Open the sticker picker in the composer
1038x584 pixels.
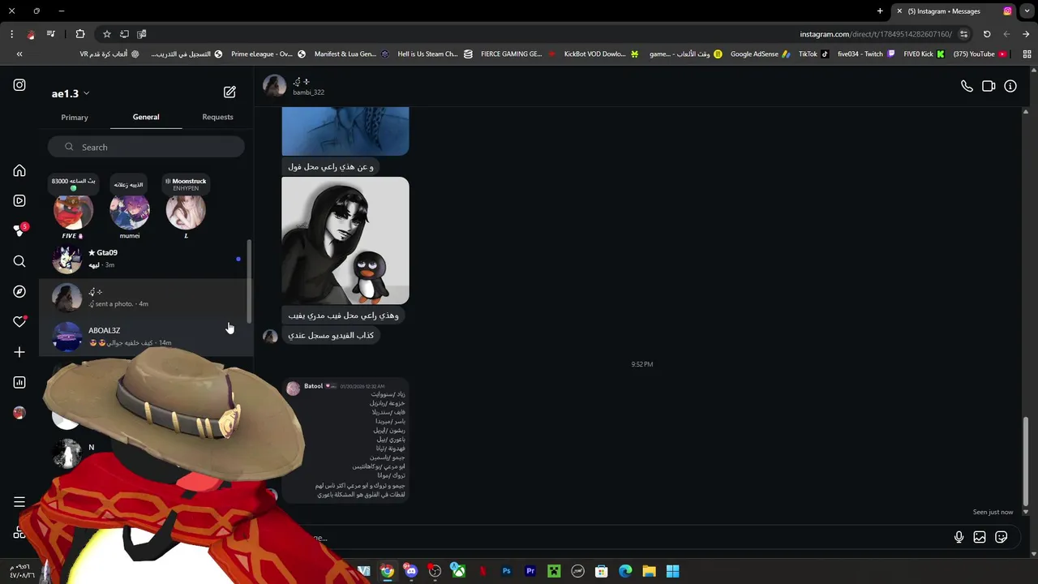(x=1002, y=537)
